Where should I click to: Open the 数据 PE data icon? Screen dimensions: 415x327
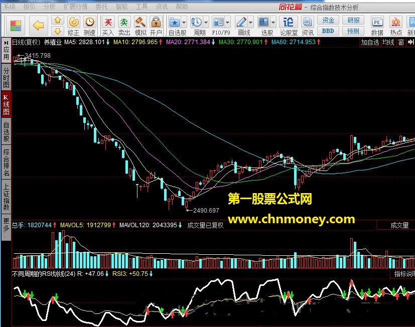[x=377, y=26]
